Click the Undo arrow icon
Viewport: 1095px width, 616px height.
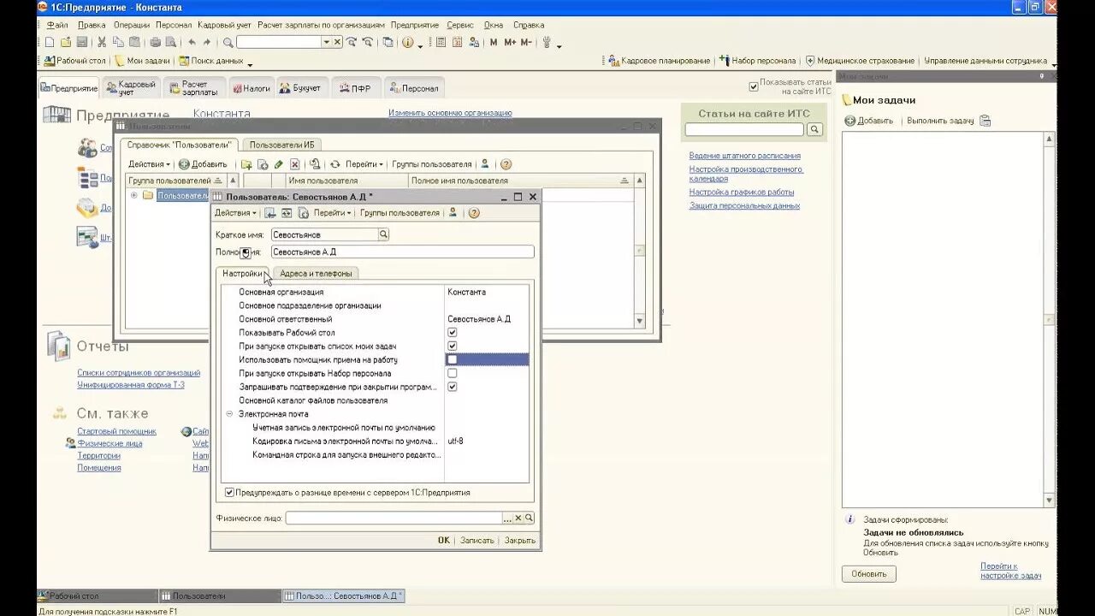[191, 42]
